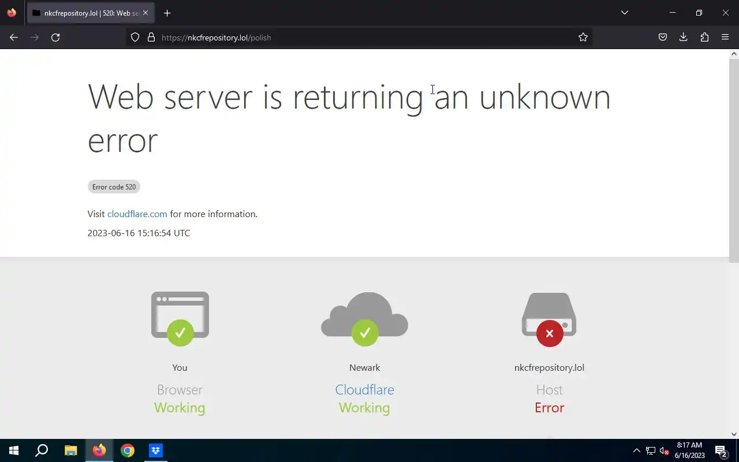The width and height of the screenshot is (739, 462).
Task: Go back to the previous page
Action: click(x=14, y=38)
